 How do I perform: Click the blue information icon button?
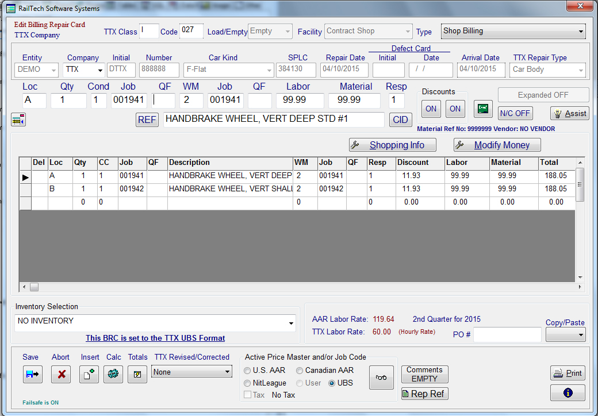point(568,393)
